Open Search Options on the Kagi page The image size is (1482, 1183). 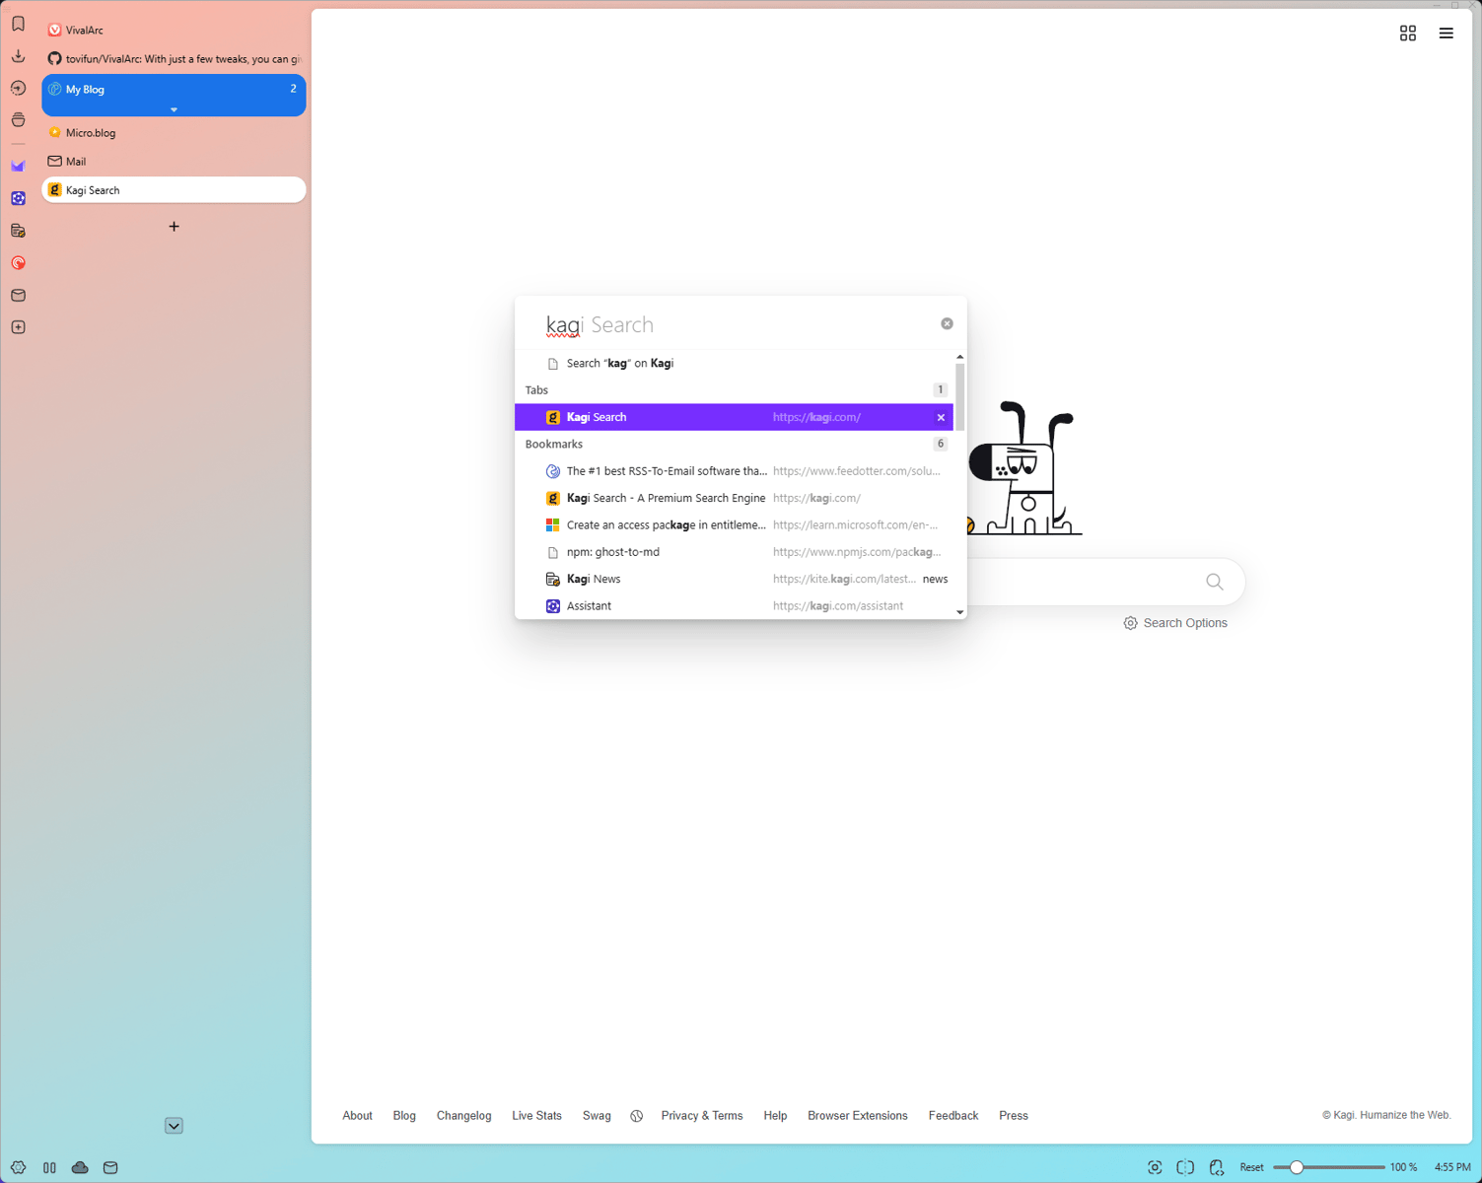point(1175,622)
